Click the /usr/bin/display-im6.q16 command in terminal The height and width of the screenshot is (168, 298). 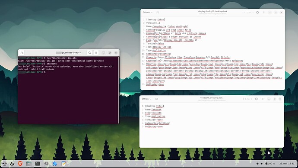tap(62, 58)
